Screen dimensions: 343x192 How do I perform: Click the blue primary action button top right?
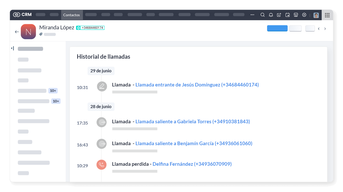(277, 28)
